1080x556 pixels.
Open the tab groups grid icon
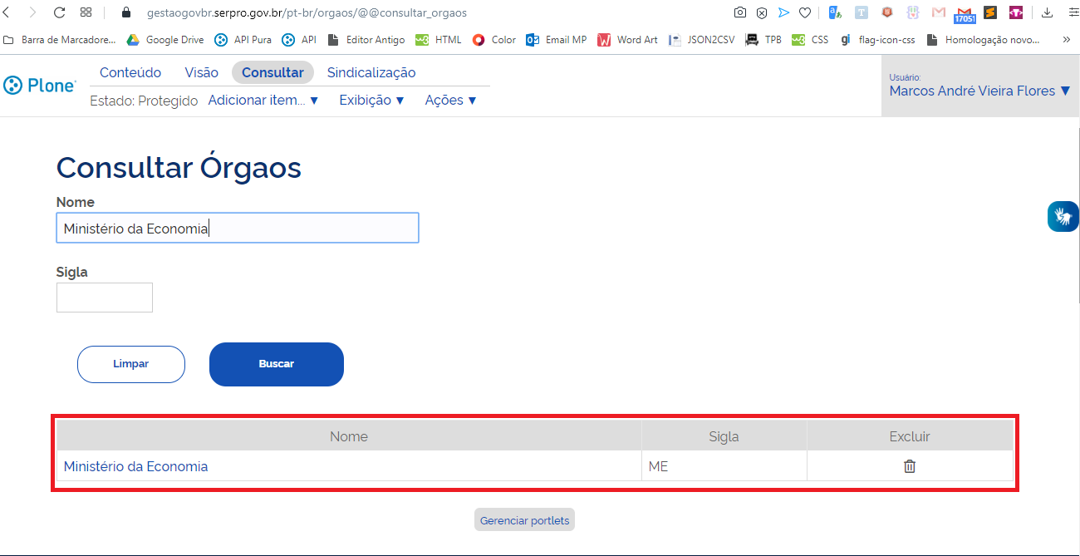click(x=86, y=12)
